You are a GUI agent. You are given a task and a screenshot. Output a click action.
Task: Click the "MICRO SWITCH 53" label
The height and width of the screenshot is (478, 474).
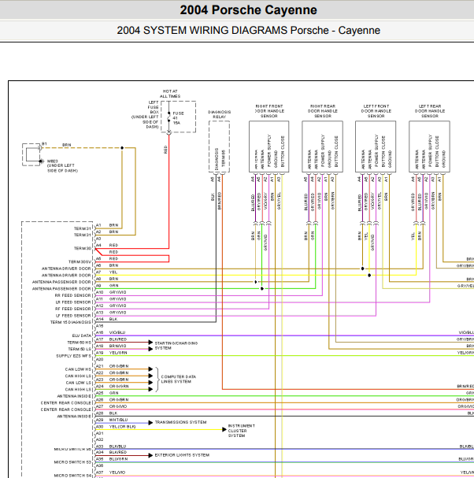tap(73, 462)
